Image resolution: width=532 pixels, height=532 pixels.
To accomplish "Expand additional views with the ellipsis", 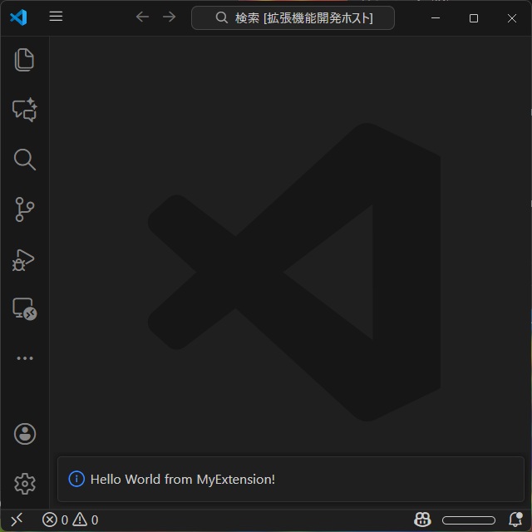I will tap(24, 358).
